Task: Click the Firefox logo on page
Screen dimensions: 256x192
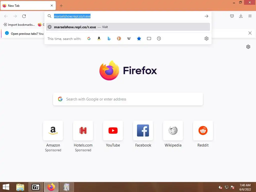Action: [x=109, y=70]
